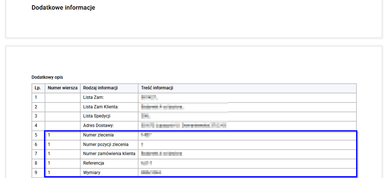389x178 pixels.
Task: Click the "Numer zamówienia klienta" cell
Action: tap(109, 154)
